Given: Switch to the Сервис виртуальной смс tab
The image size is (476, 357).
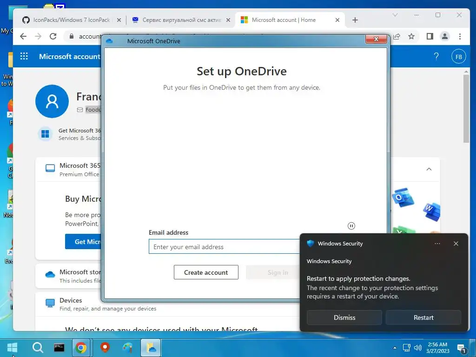Looking at the screenshot, I should click(181, 20).
